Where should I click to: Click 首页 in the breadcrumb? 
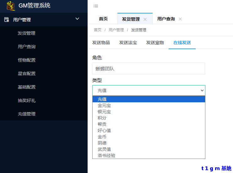98,30
